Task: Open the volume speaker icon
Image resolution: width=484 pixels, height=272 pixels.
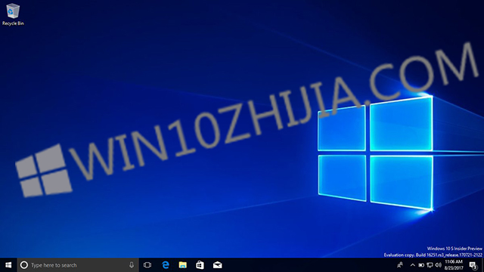Action: pyautogui.click(x=439, y=265)
